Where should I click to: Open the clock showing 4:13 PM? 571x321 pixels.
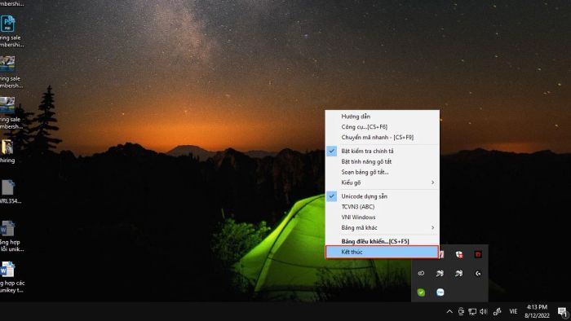537,311
